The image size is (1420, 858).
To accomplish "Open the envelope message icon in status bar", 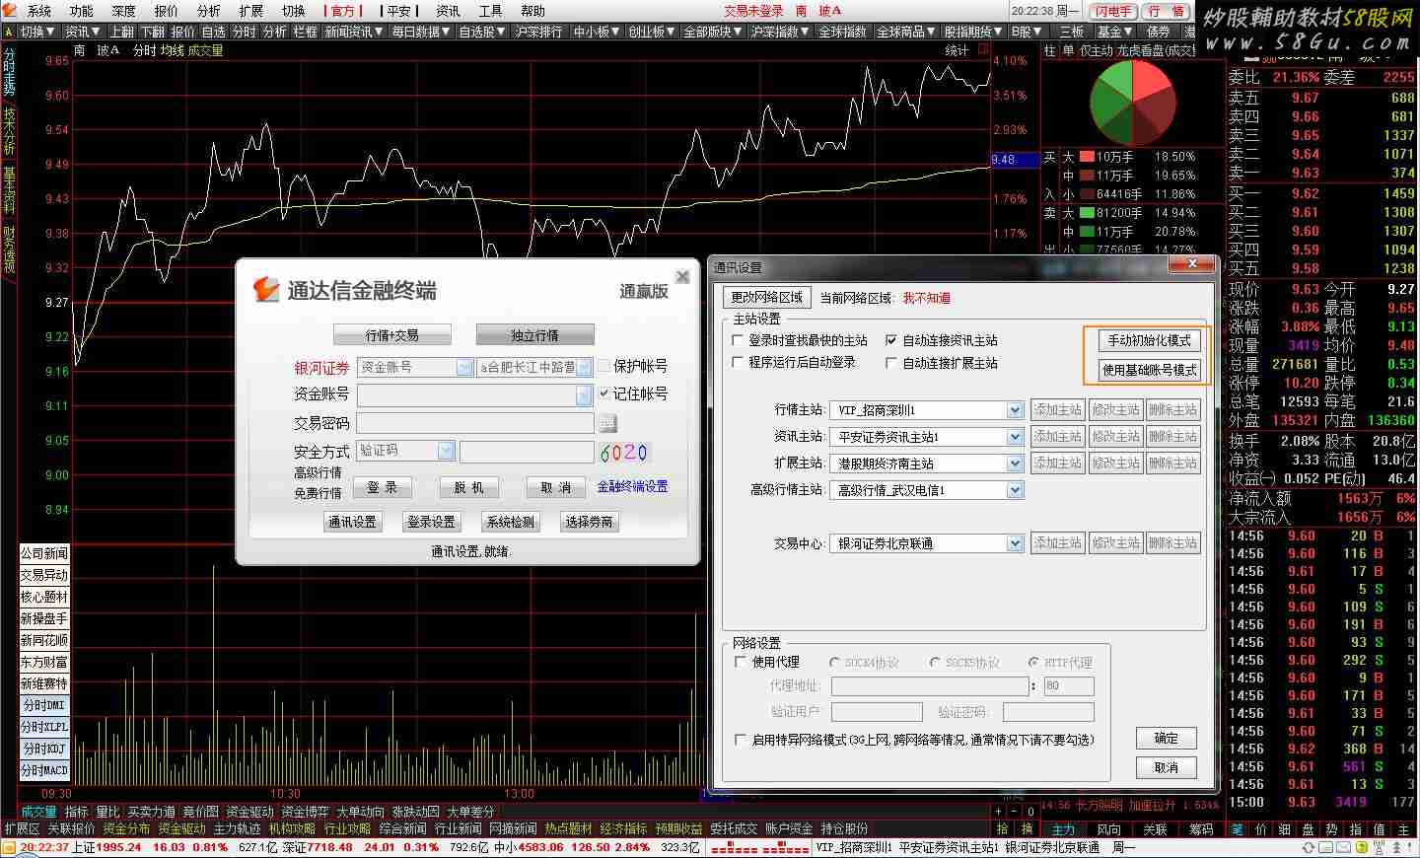I will [1343, 848].
